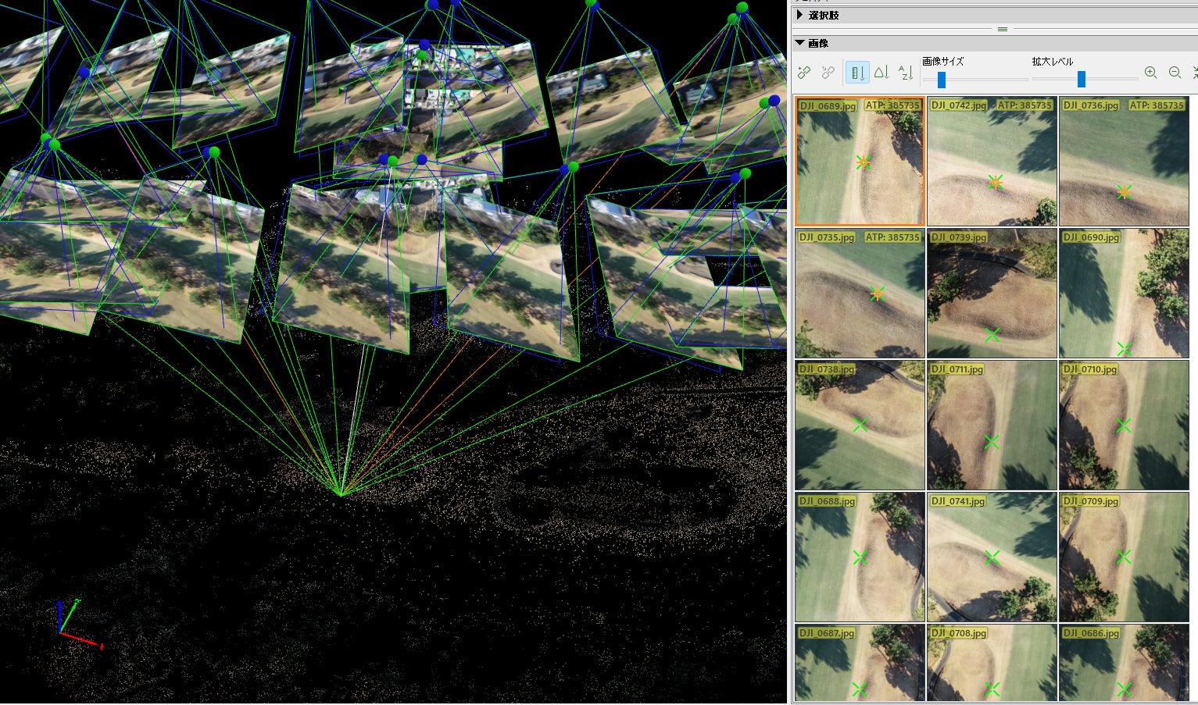Toggle the sort by distance button
The width and height of the screenshot is (1198, 705).
pos(857,73)
